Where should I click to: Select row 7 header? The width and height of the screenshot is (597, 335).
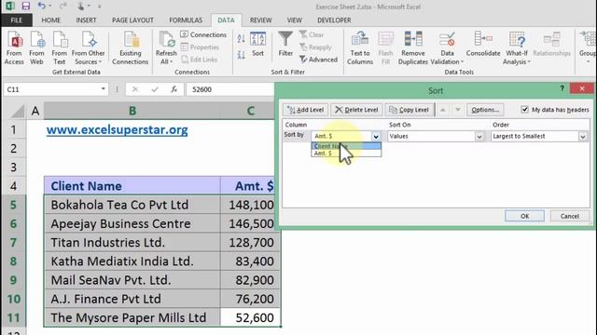pyautogui.click(x=13, y=242)
